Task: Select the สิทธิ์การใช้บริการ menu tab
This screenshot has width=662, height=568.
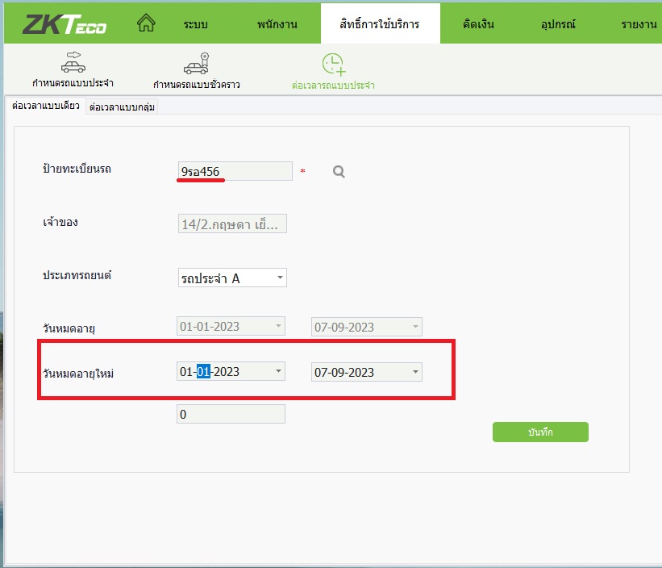Action: [x=380, y=23]
